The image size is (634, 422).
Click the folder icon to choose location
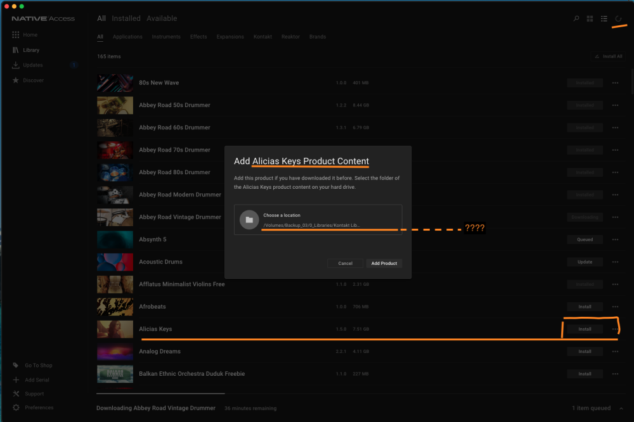pos(249,220)
